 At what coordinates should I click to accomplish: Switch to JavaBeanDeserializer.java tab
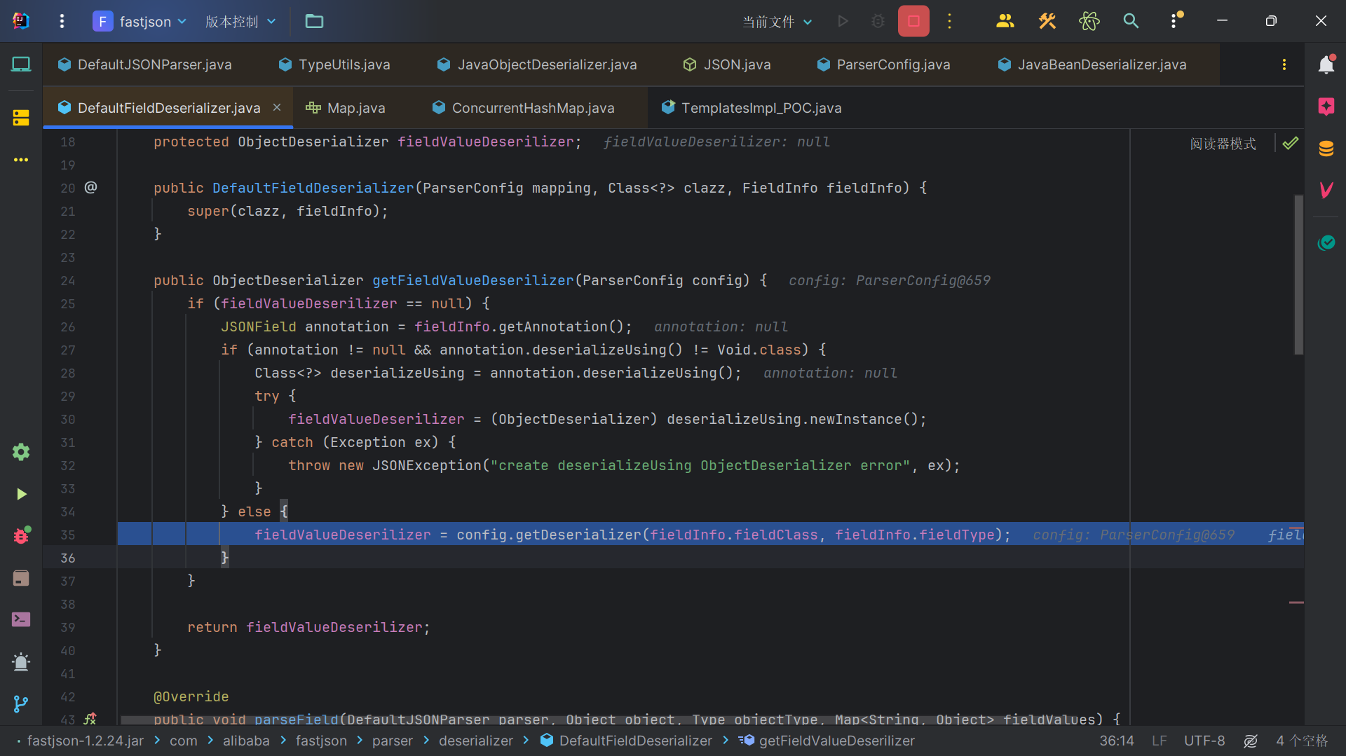point(1092,64)
